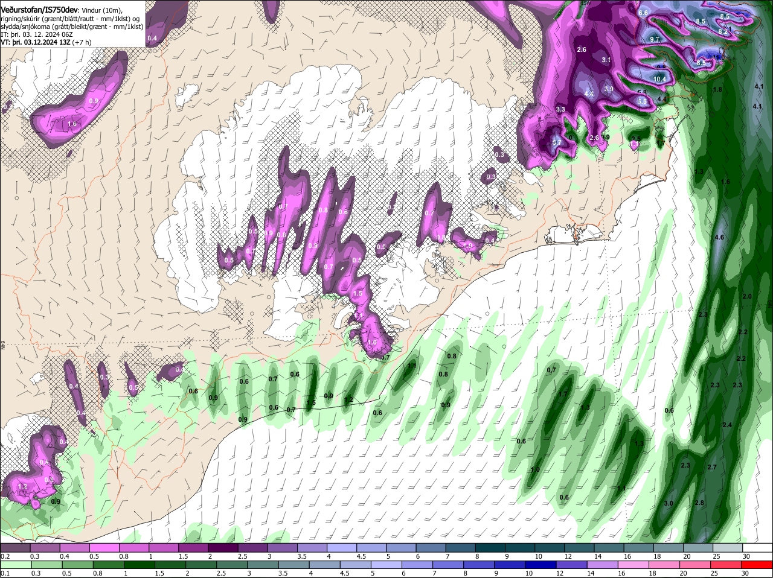Click the Veðurstofan/IS750dev title text

coord(39,10)
